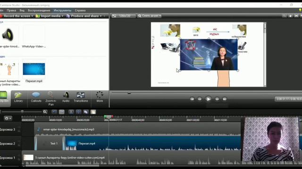This screenshot has height=169, width=302.
Task: Click the Cut scissors icon
Action: (71, 112)
